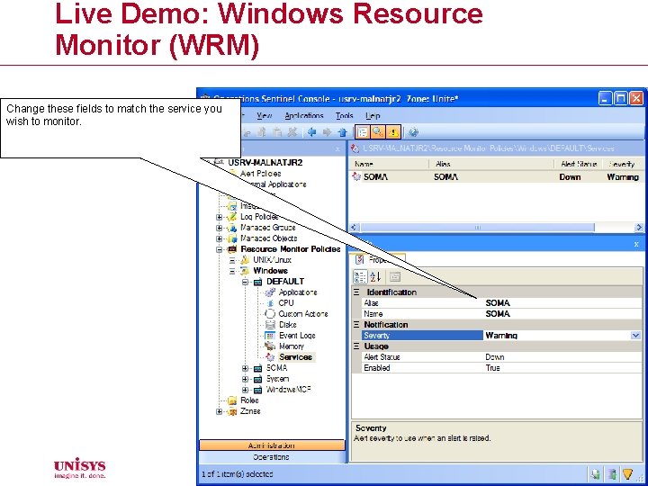Image resolution: width=648 pixels, height=486 pixels.
Task: Toggle the magnifier search toolbar button
Action: (377, 132)
